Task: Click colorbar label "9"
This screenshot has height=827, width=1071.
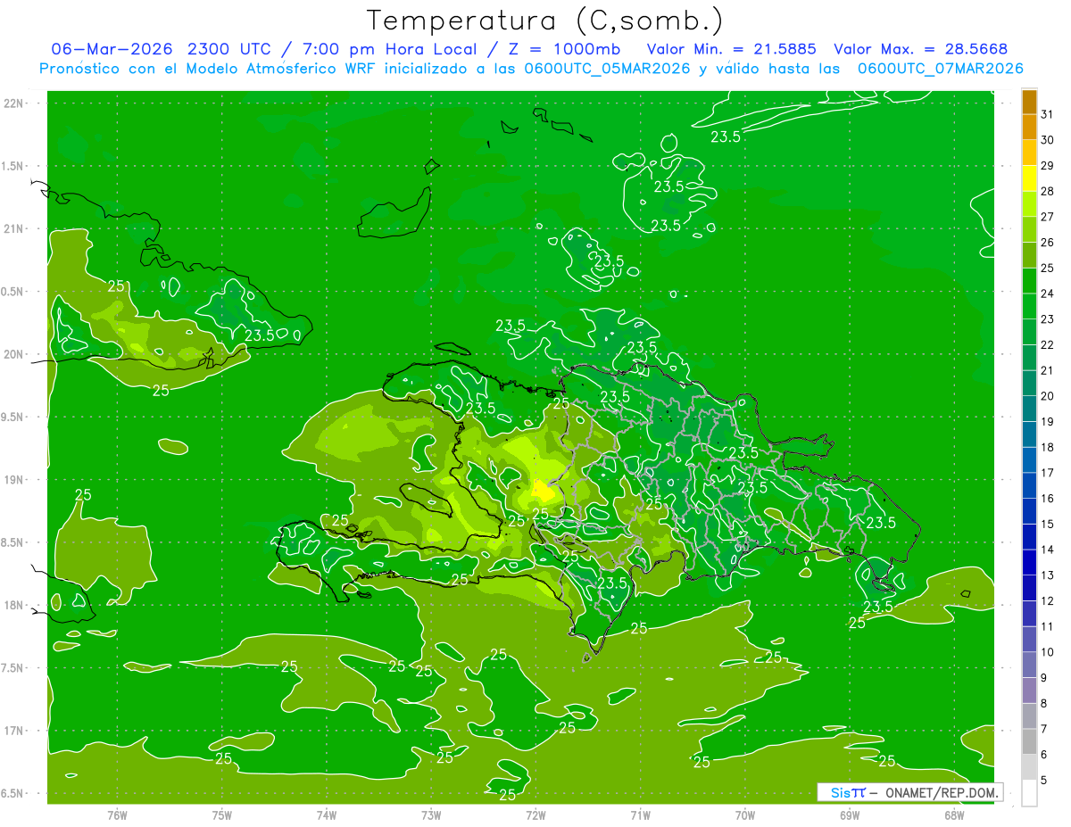Action: [1044, 678]
